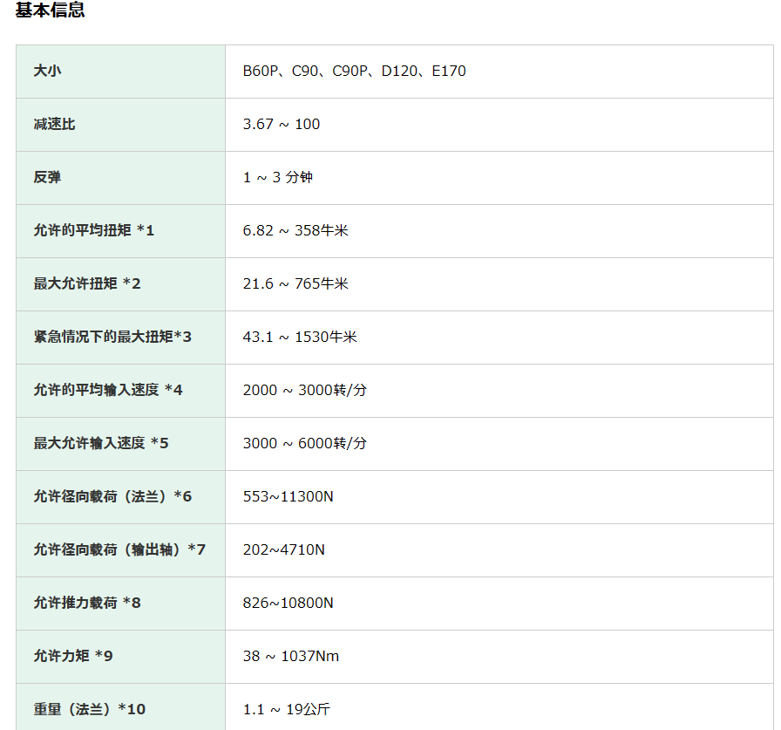Select 允许径向载荷（法兰）*6 label
Viewport: 781px width, 730px height.
pyautogui.click(x=112, y=496)
